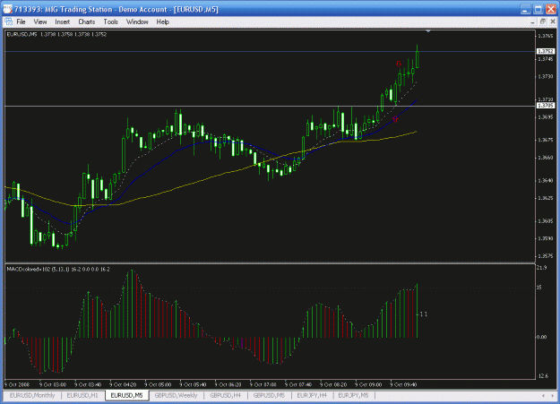The height and width of the screenshot is (404, 560).
Task: Open the Tools menu
Action: (111, 21)
